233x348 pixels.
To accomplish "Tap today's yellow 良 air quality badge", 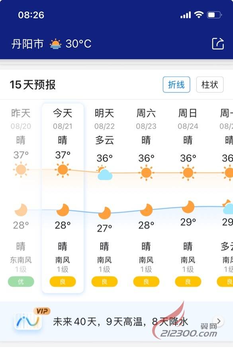I will (x=63, y=282).
